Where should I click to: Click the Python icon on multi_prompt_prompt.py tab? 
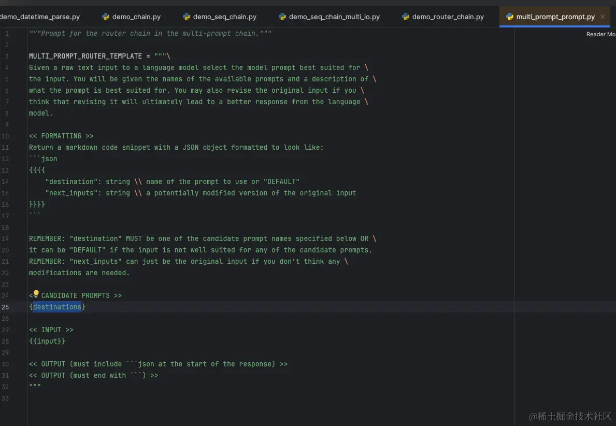(510, 17)
